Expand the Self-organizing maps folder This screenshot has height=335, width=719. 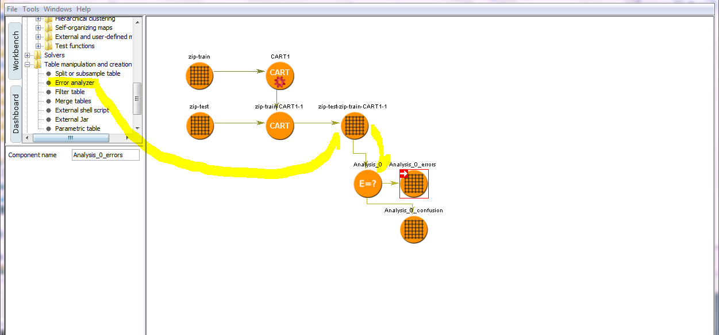tap(39, 28)
